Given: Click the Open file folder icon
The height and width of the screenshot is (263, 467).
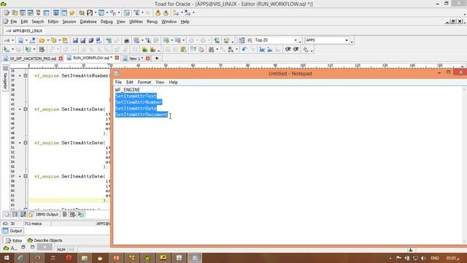Looking at the screenshot, I should (42, 40).
